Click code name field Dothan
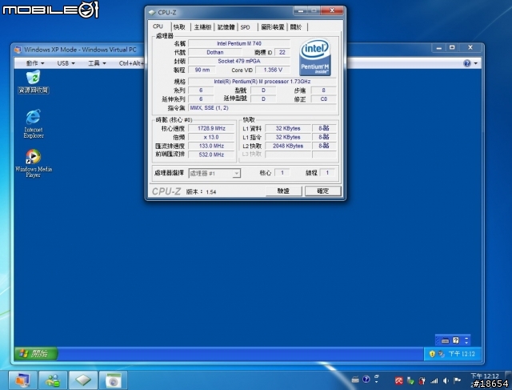 215,52
